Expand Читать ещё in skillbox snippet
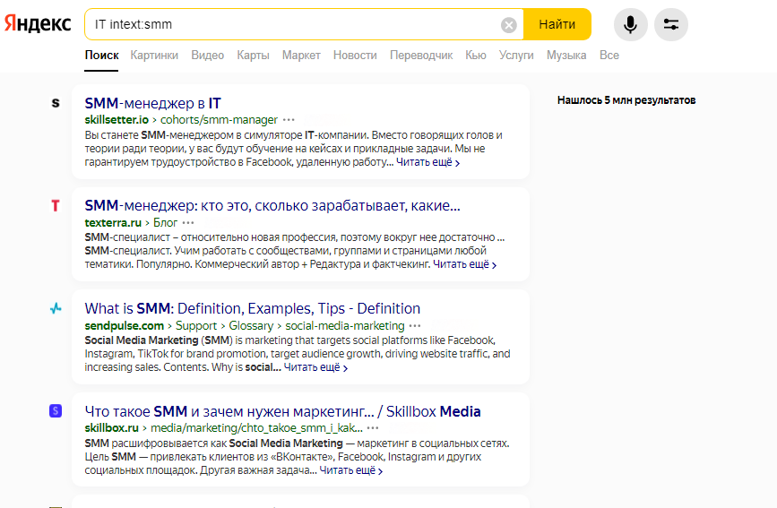777x508 pixels. click(x=350, y=470)
